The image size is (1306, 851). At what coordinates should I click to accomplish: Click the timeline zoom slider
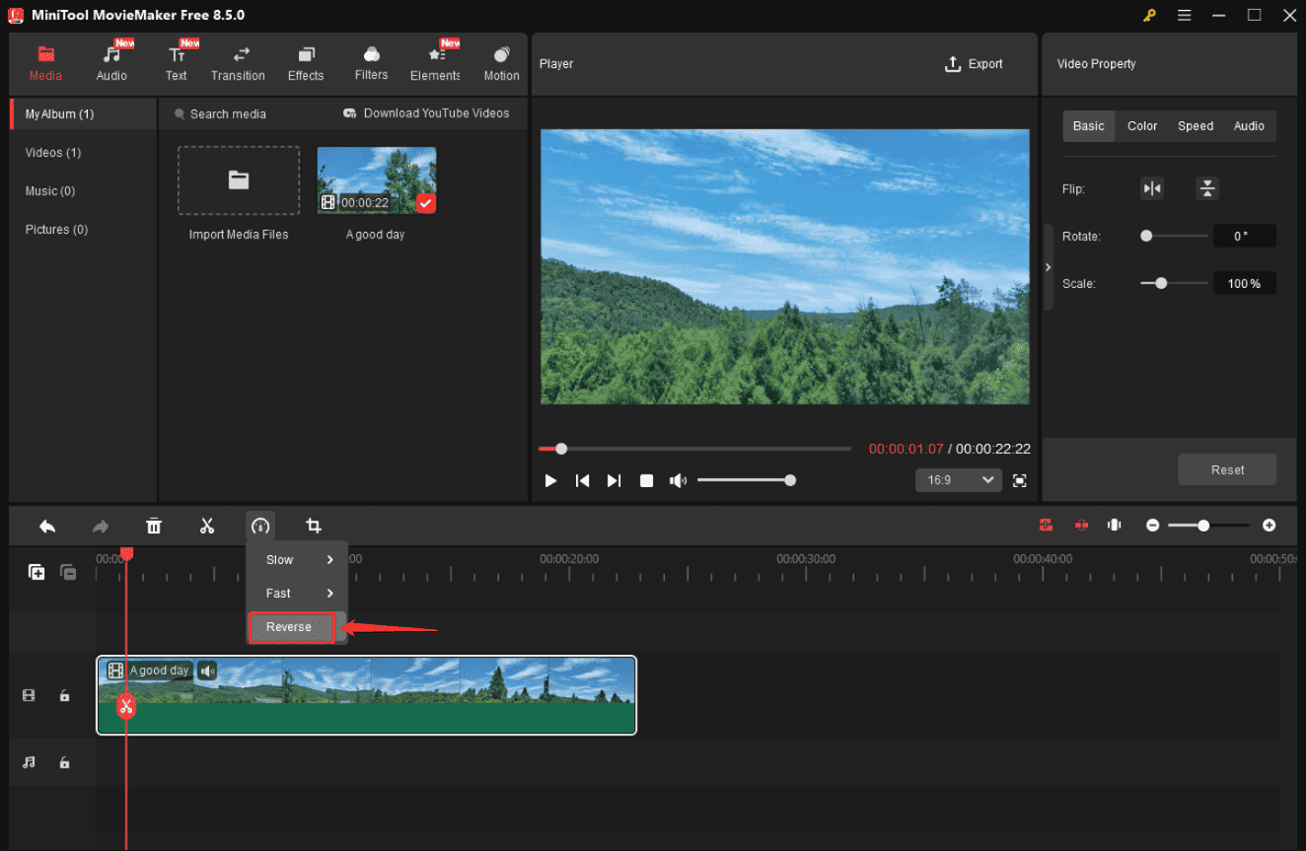1204,526
